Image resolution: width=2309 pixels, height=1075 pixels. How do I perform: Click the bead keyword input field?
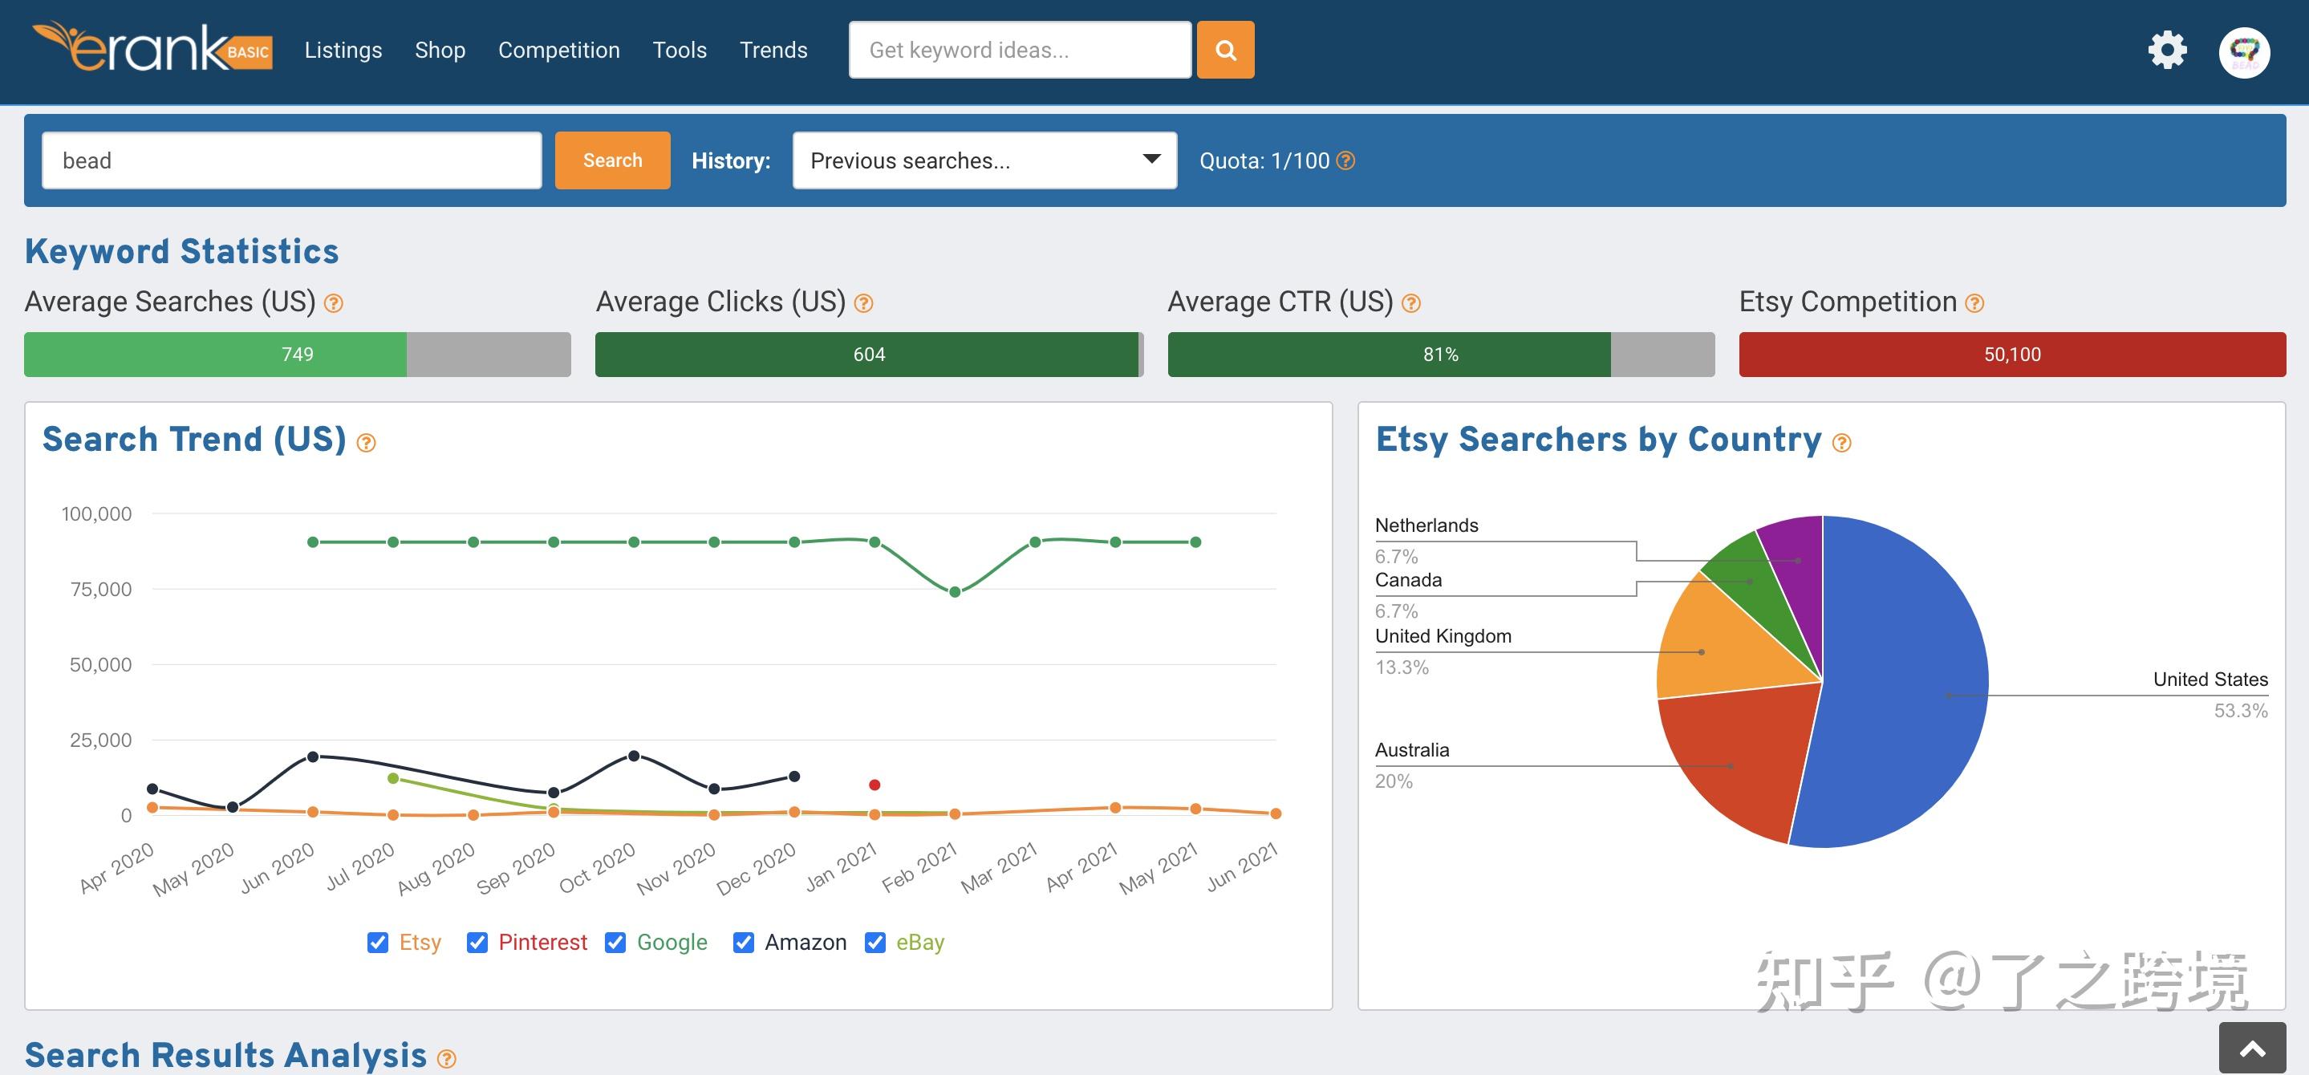tap(291, 160)
